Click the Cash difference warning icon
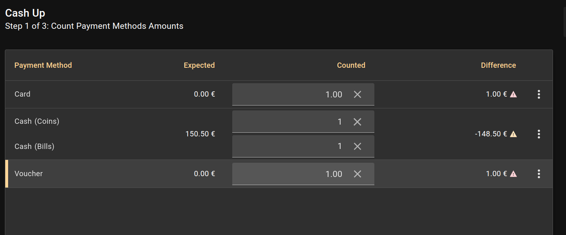The width and height of the screenshot is (566, 235). [513, 134]
